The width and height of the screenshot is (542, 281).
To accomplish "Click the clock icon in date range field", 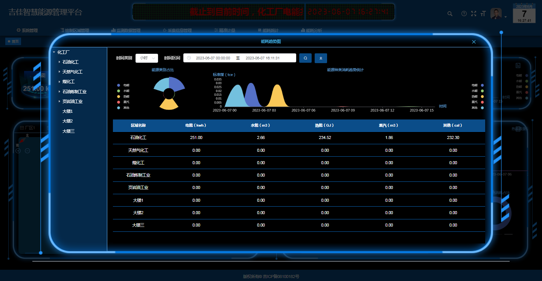I will tap(189, 58).
